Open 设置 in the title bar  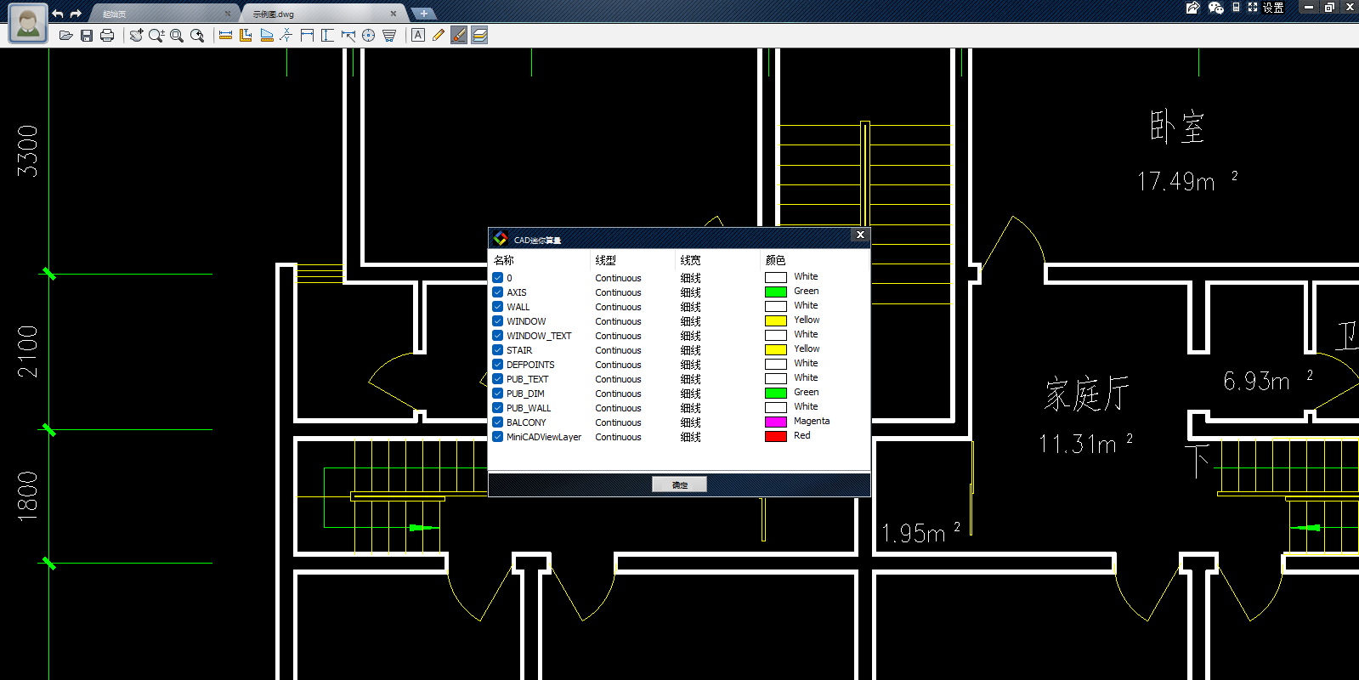pyautogui.click(x=1272, y=8)
